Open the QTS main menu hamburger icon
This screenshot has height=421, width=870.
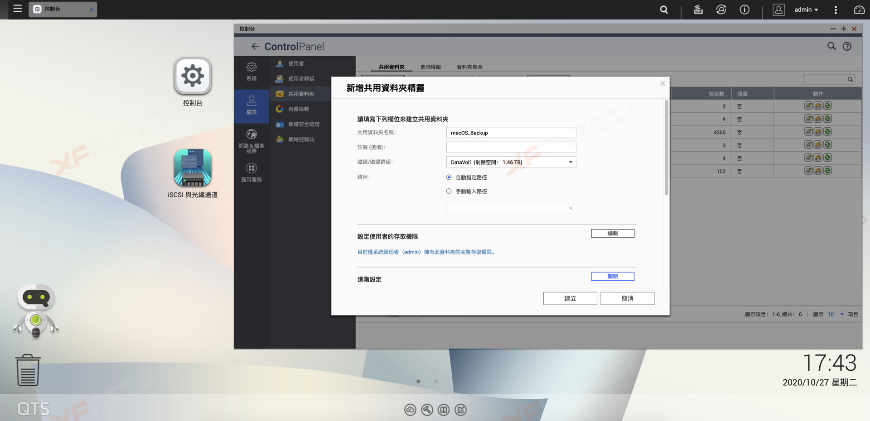(x=17, y=9)
